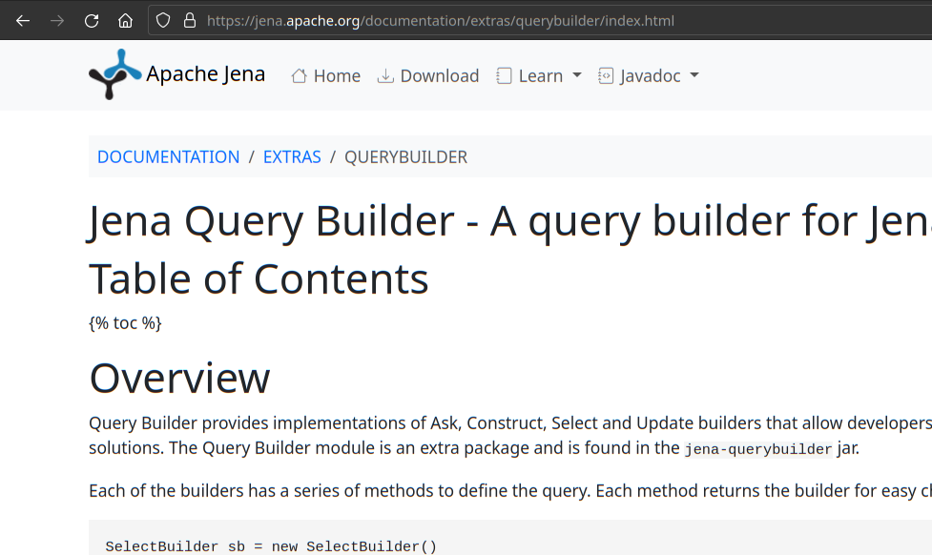Click the notebook icon beside Learn
The width and height of the screenshot is (932, 555).
504,76
